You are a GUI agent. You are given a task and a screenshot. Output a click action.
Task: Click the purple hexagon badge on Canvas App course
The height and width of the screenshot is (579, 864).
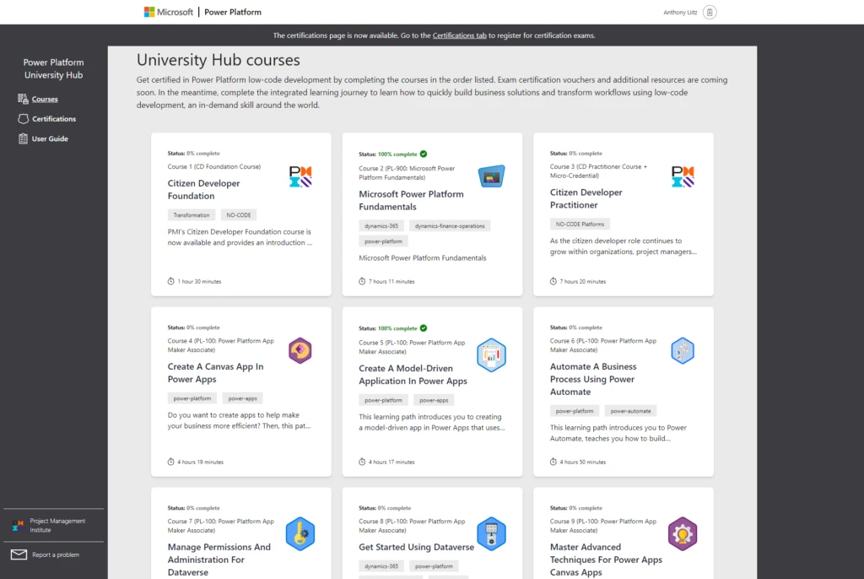(x=300, y=349)
